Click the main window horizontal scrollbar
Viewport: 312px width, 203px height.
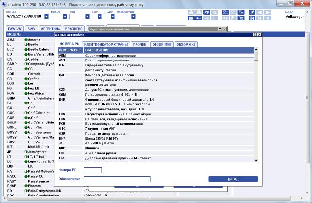tap(149, 198)
